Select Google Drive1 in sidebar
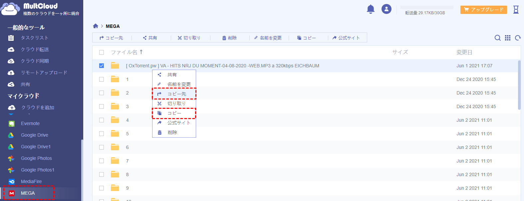The width and height of the screenshot is (524, 201). click(x=36, y=147)
